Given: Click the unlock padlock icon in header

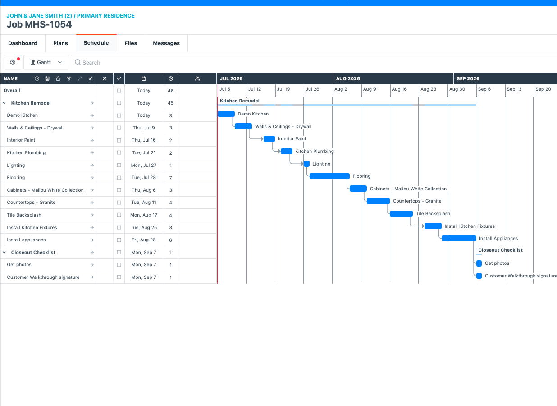Looking at the screenshot, I should point(58,78).
